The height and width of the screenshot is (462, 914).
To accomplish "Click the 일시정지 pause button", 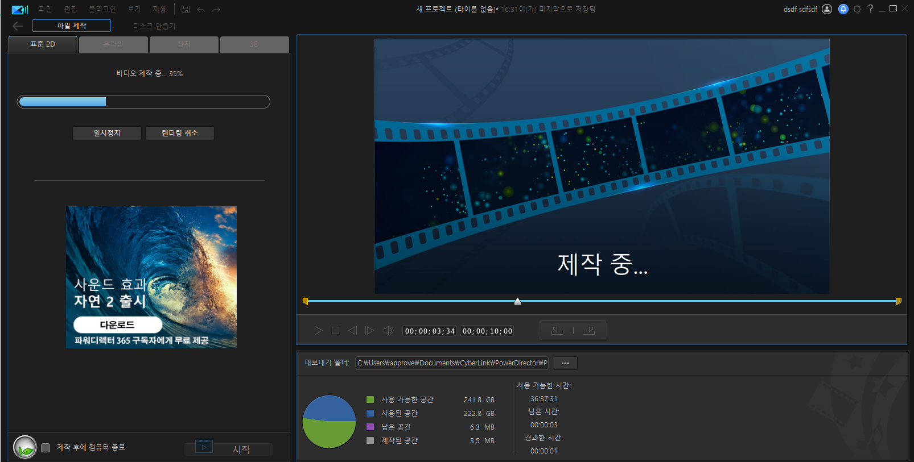I will click(107, 133).
